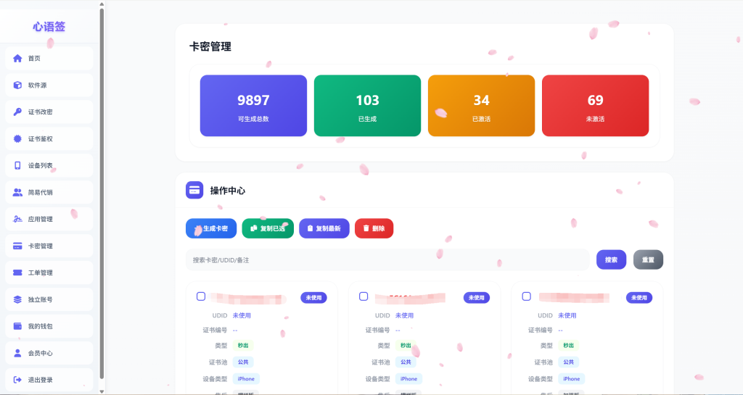The height and width of the screenshot is (395, 743).
Task: Click the 秒出 tag in the first card
Action: (x=243, y=345)
